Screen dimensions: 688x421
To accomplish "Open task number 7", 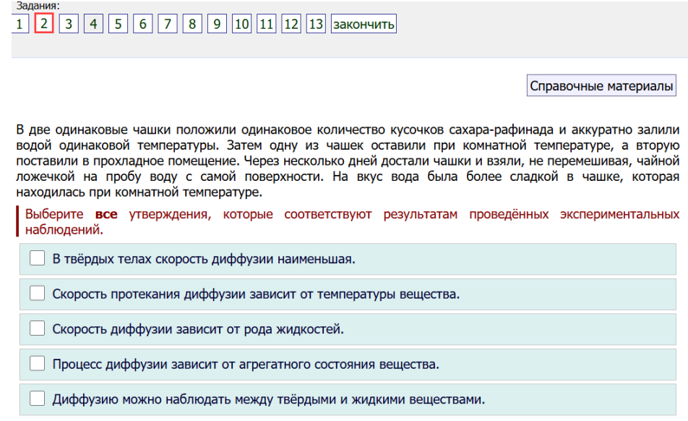I will [167, 24].
